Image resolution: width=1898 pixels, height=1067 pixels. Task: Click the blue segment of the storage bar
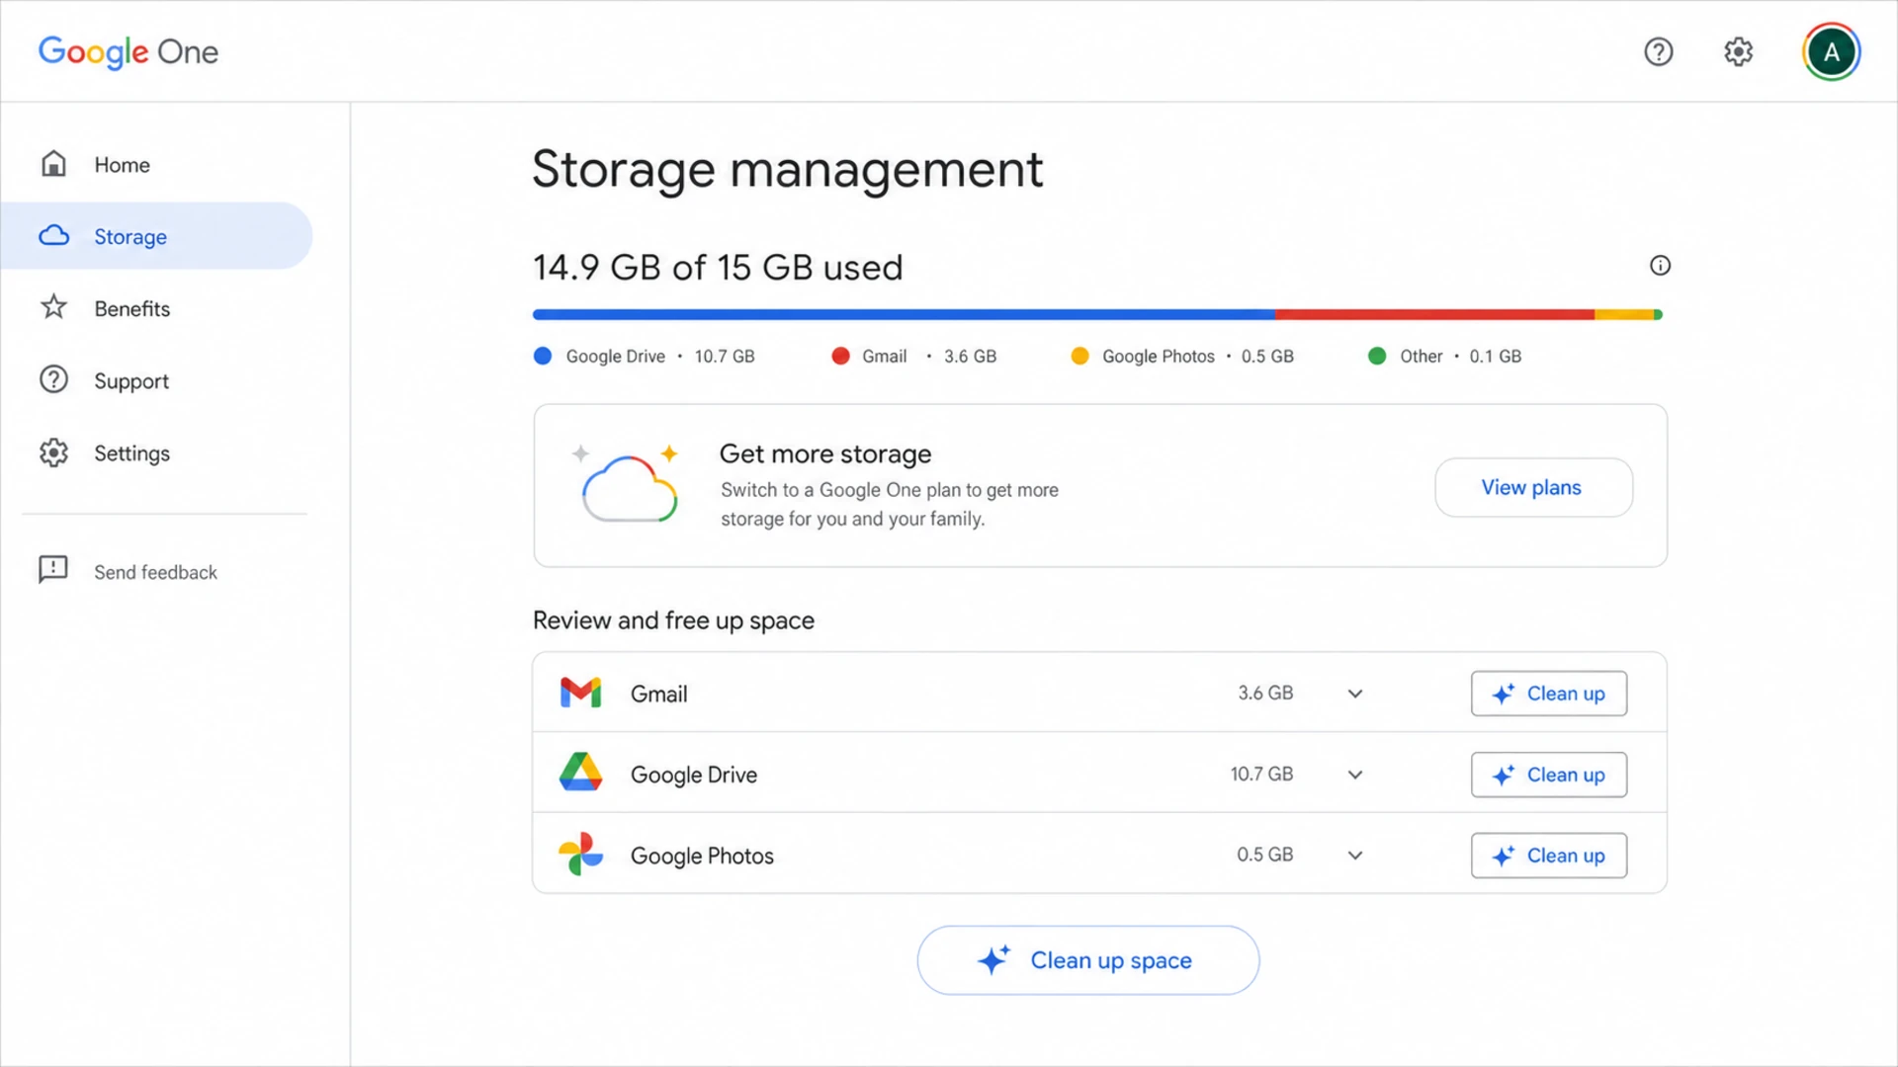[x=904, y=314]
